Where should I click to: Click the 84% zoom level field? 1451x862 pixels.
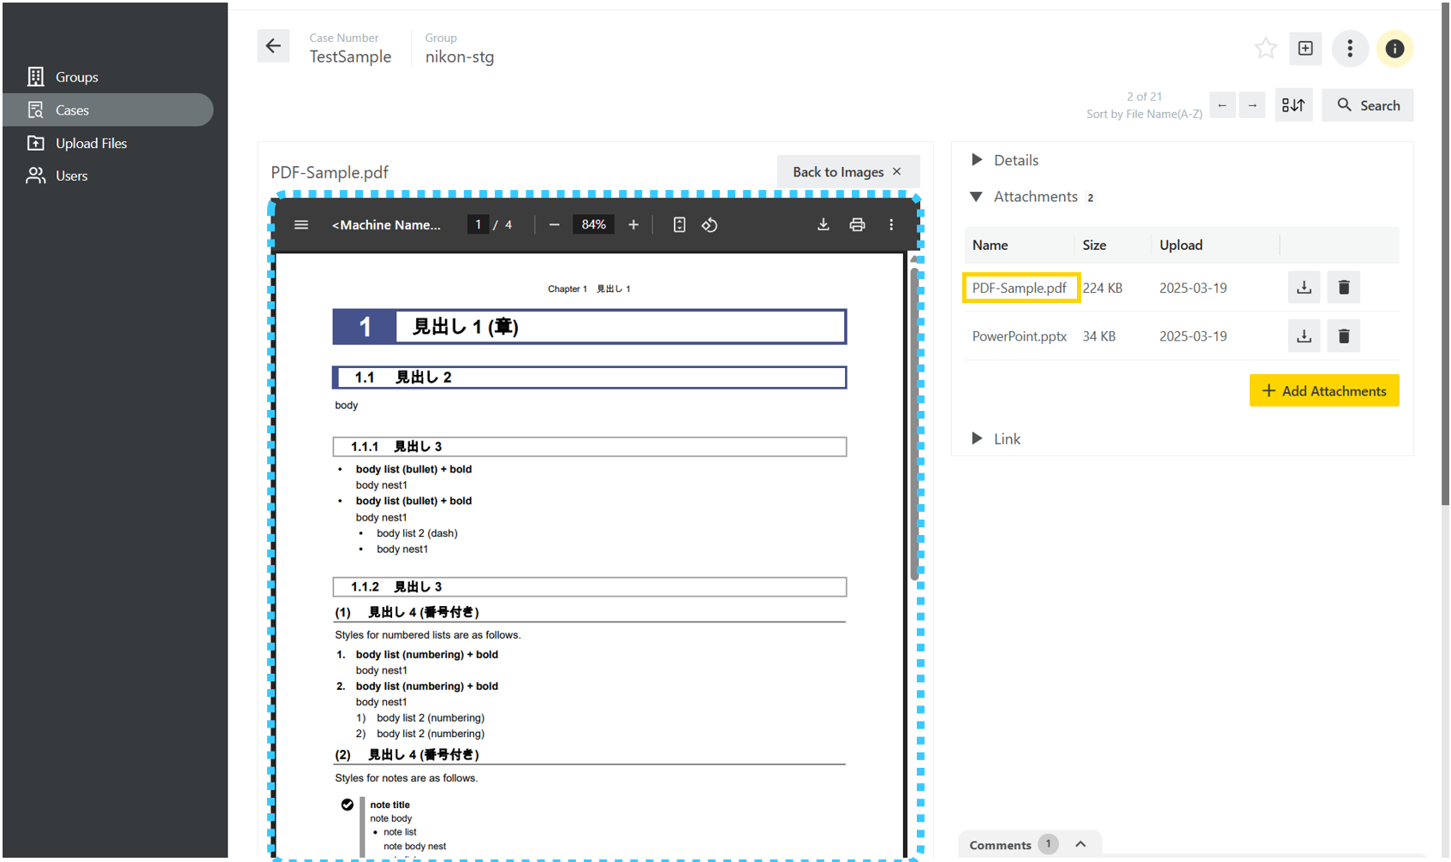[593, 224]
